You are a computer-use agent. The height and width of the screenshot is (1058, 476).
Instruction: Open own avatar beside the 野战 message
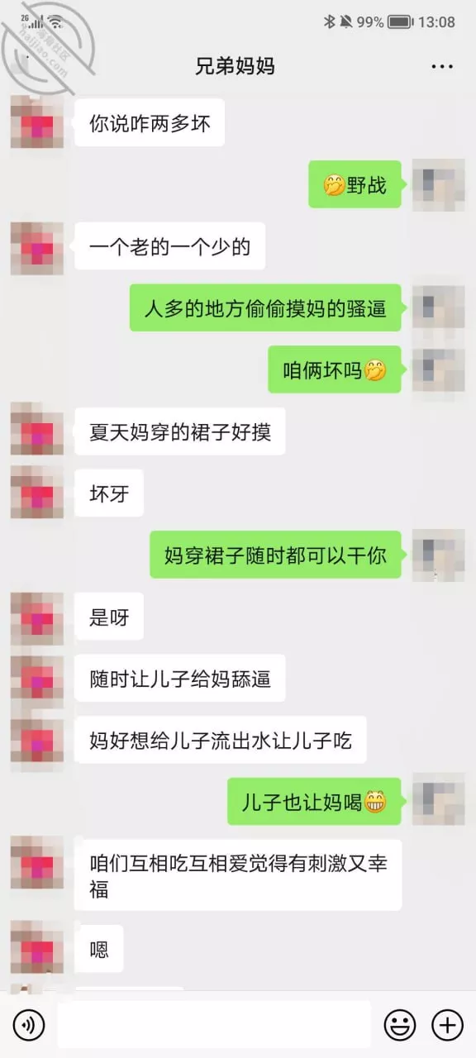click(439, 184)
